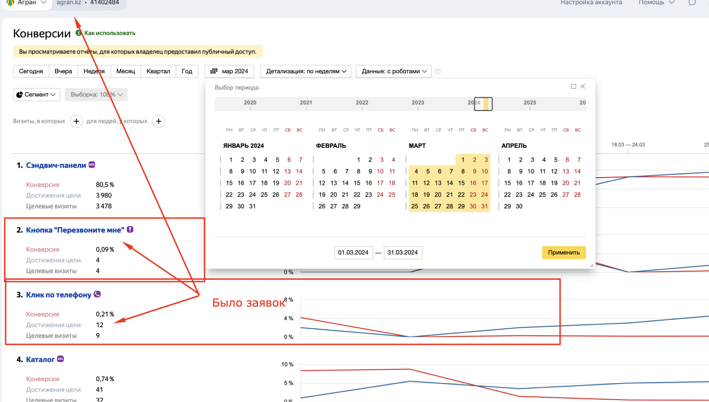Expand the Данные: с роботами dropdown
The image size is (709, 402).
(394, 71)
